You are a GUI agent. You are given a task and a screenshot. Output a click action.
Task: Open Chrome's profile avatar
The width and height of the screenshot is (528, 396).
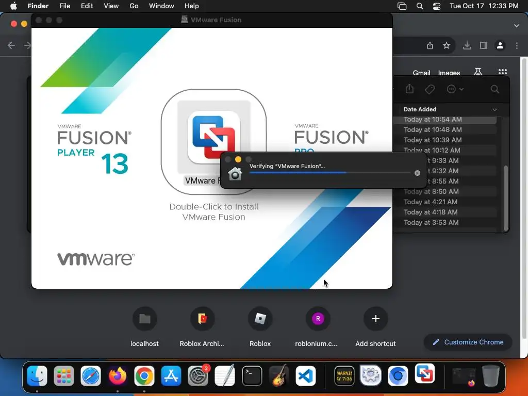tap(500, 45)
